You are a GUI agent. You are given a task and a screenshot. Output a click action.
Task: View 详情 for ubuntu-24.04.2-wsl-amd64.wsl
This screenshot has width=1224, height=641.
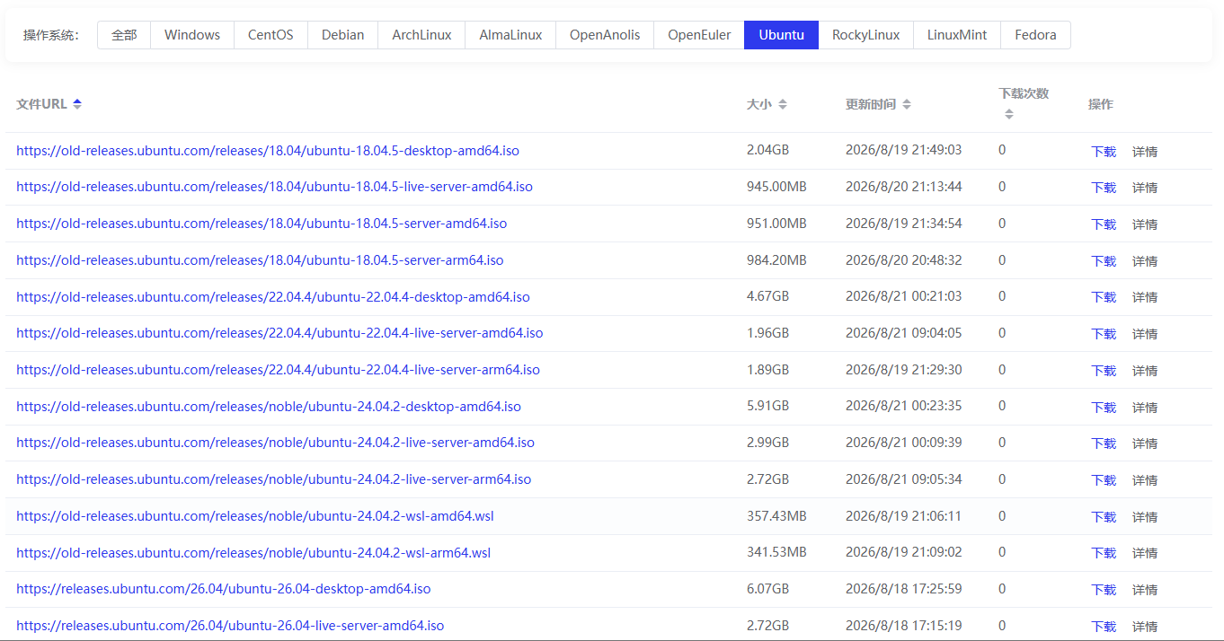(1145, 517)
